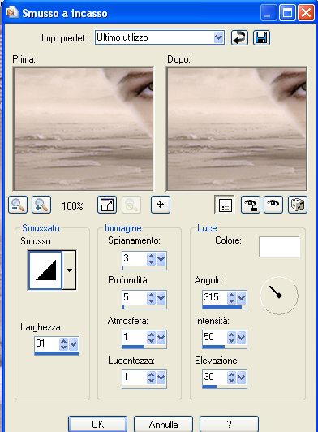The width and height of the screenshot is (318, 432).
Task: Click the zoom out magnifier icon
Action: pos(18,205)
